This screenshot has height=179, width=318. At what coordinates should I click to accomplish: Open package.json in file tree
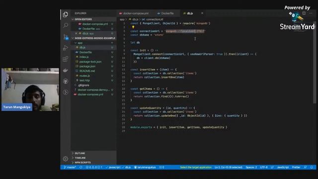tap(87, 66)
